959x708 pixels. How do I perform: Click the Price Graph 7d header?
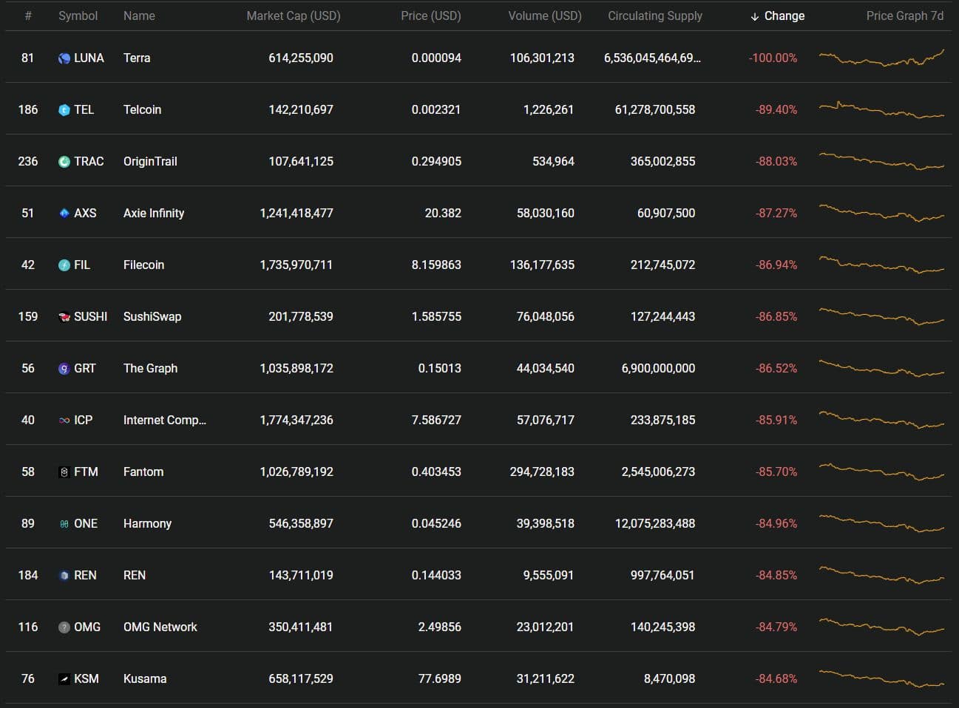coord(905,16)
